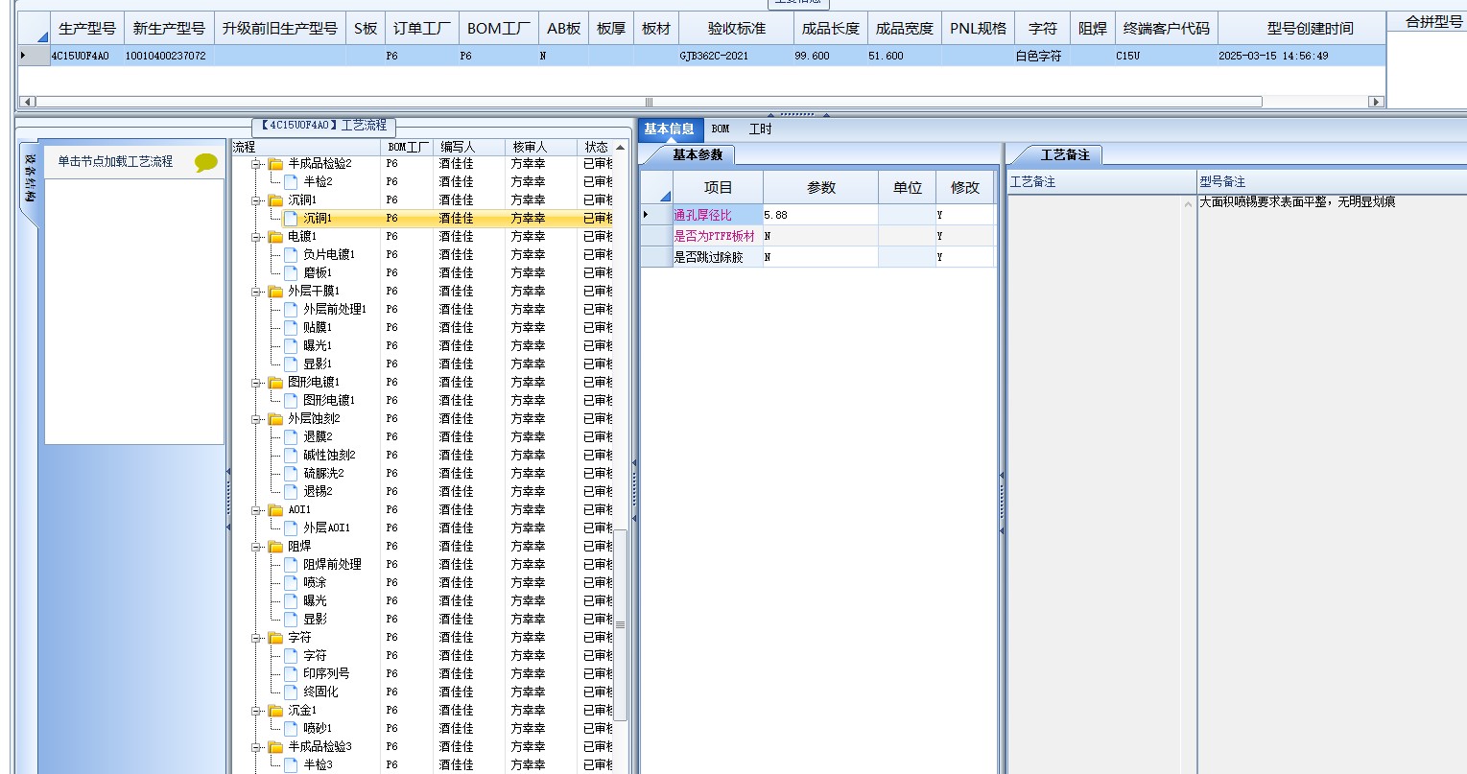Open the 基本信息 tab
This screenshot has height=774, width=1467.
670,129
